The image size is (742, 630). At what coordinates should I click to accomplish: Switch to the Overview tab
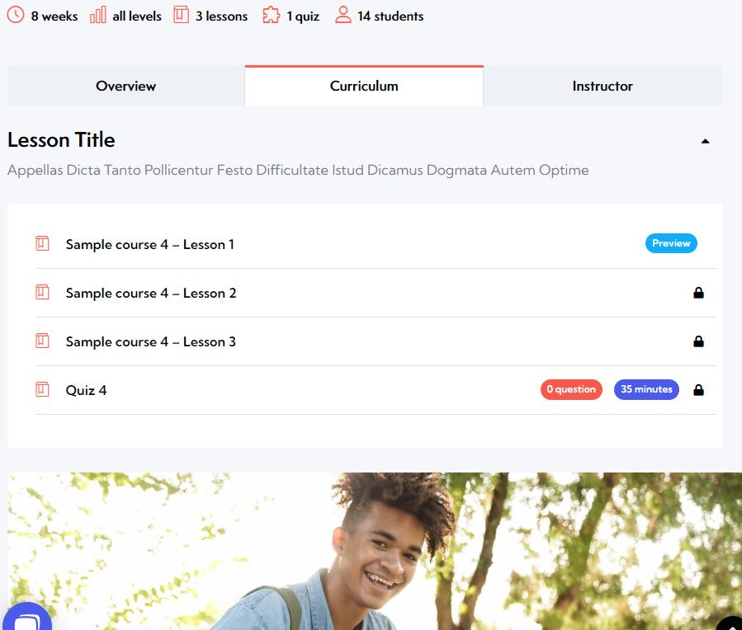(x=126, y=86)
